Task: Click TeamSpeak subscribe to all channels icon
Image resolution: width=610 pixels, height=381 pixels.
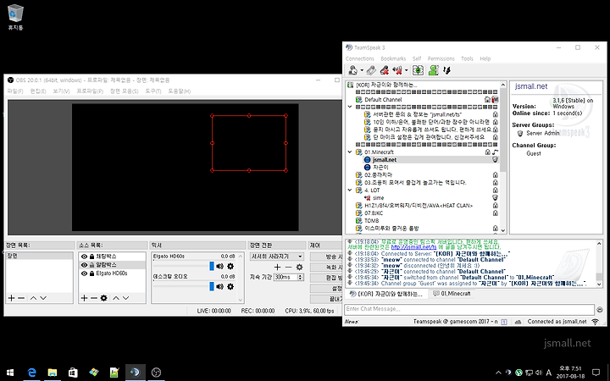Action: coord(418,70)
